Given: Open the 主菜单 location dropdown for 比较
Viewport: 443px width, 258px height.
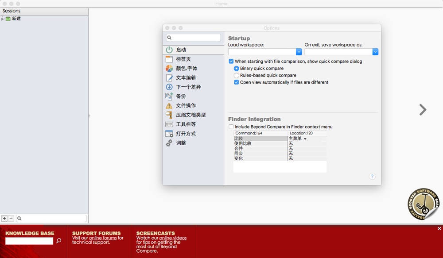Looking at the screenshot, I should tap(305, 139).
